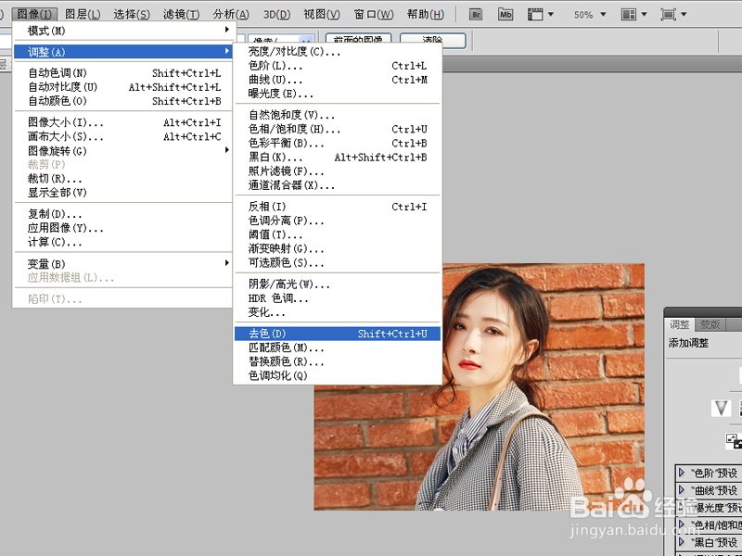Open the arrange documents dropdown
Viewport: 742px width, 556px height.
click(x=634, y=14)
